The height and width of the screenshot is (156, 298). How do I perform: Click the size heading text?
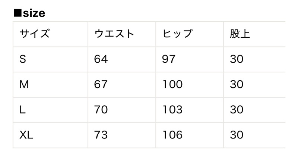coord(34,13)
